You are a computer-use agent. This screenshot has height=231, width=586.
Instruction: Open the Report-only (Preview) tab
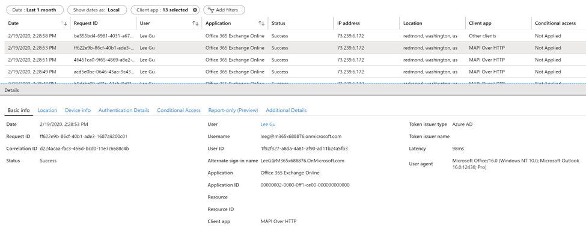[233, 110]
